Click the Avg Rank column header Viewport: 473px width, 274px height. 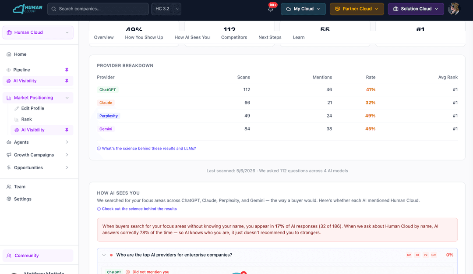pyautogui.click(x=448, y=77)
